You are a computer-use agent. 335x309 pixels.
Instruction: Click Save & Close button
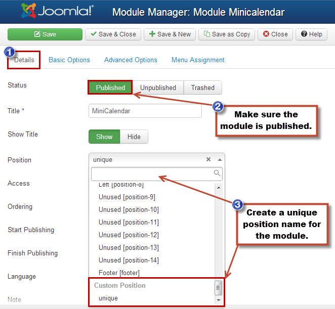pos(113,34)
